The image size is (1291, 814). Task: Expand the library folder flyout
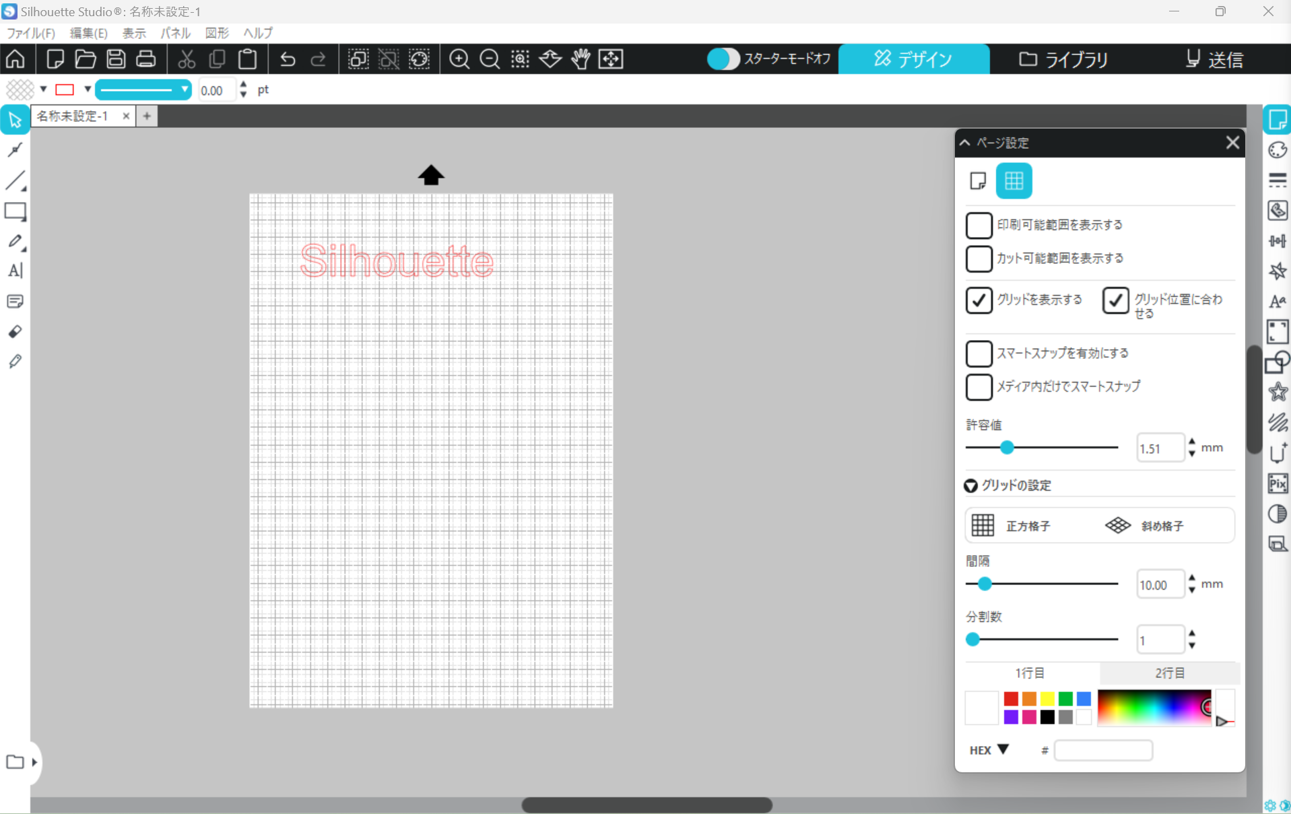34,762
